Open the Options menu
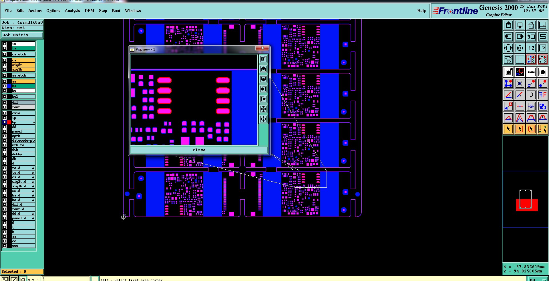 click(53, 11)
